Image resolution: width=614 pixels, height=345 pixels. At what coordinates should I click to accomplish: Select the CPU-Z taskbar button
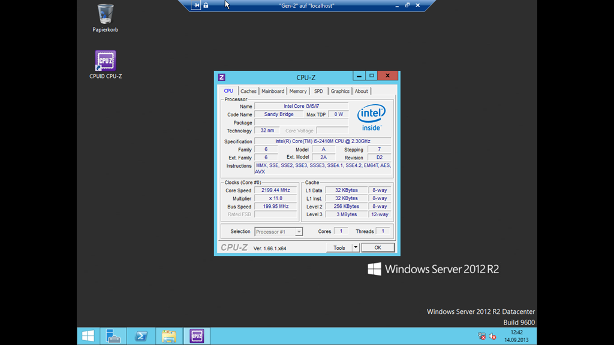tap(197, 336)
